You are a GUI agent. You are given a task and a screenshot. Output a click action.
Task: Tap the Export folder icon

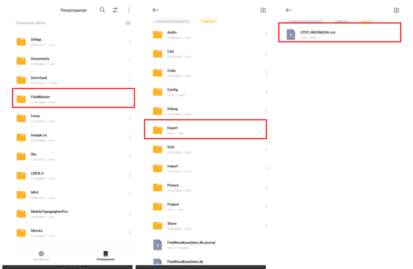[158, 130]
